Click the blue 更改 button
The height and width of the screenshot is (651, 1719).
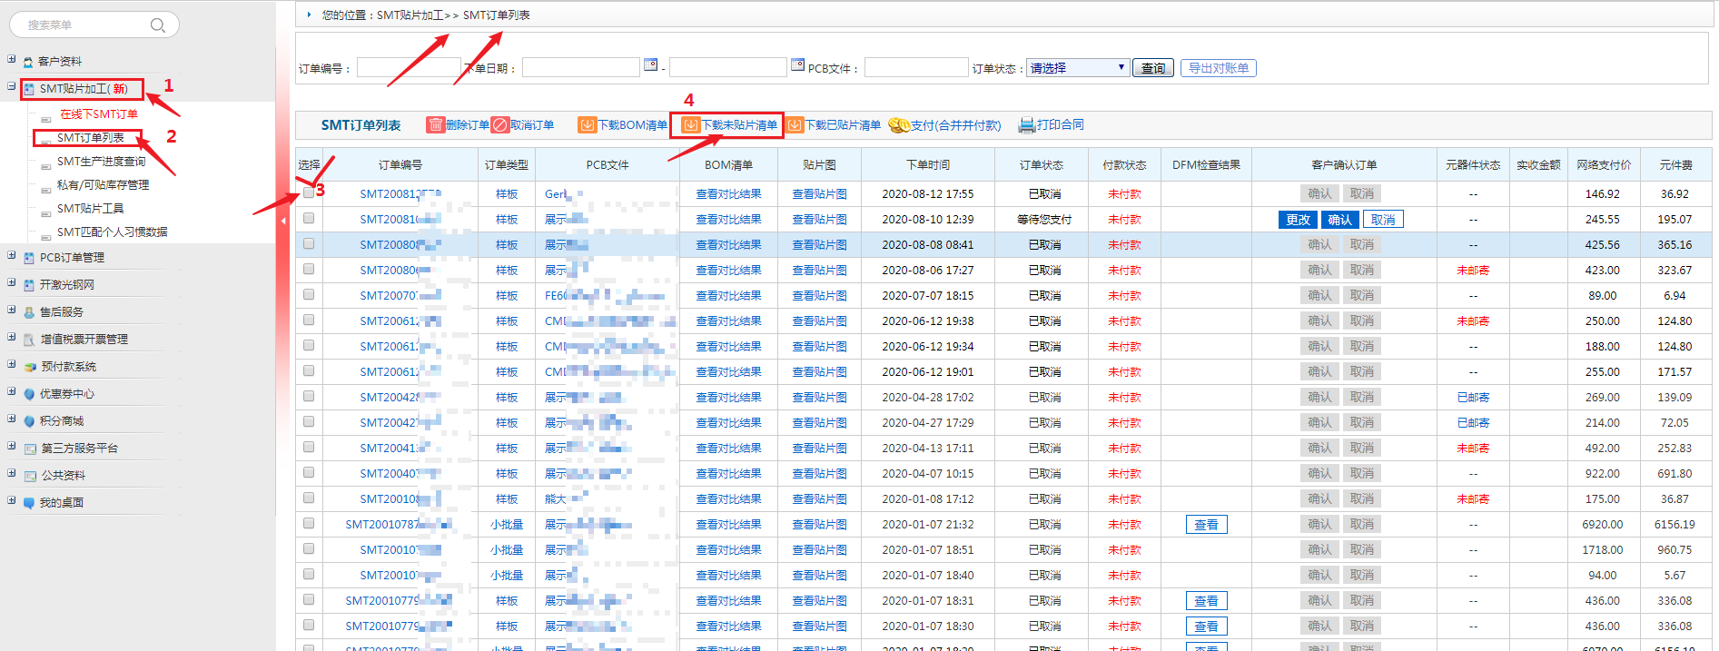[1298, 220]
